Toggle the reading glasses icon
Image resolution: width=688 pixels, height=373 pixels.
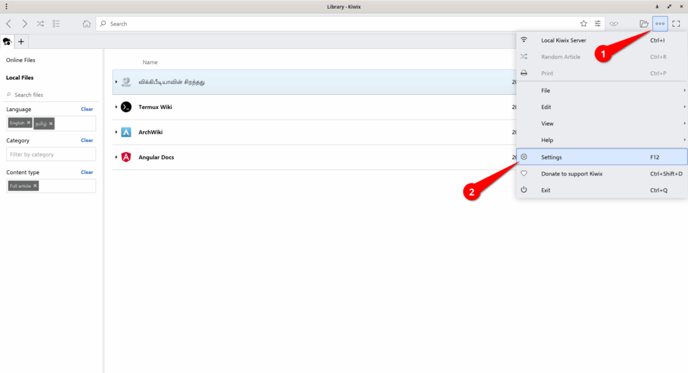pos(614,24)
